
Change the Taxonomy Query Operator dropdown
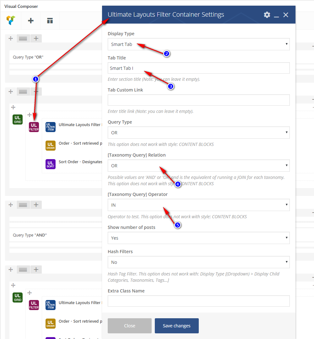click(x=198, y=205)
